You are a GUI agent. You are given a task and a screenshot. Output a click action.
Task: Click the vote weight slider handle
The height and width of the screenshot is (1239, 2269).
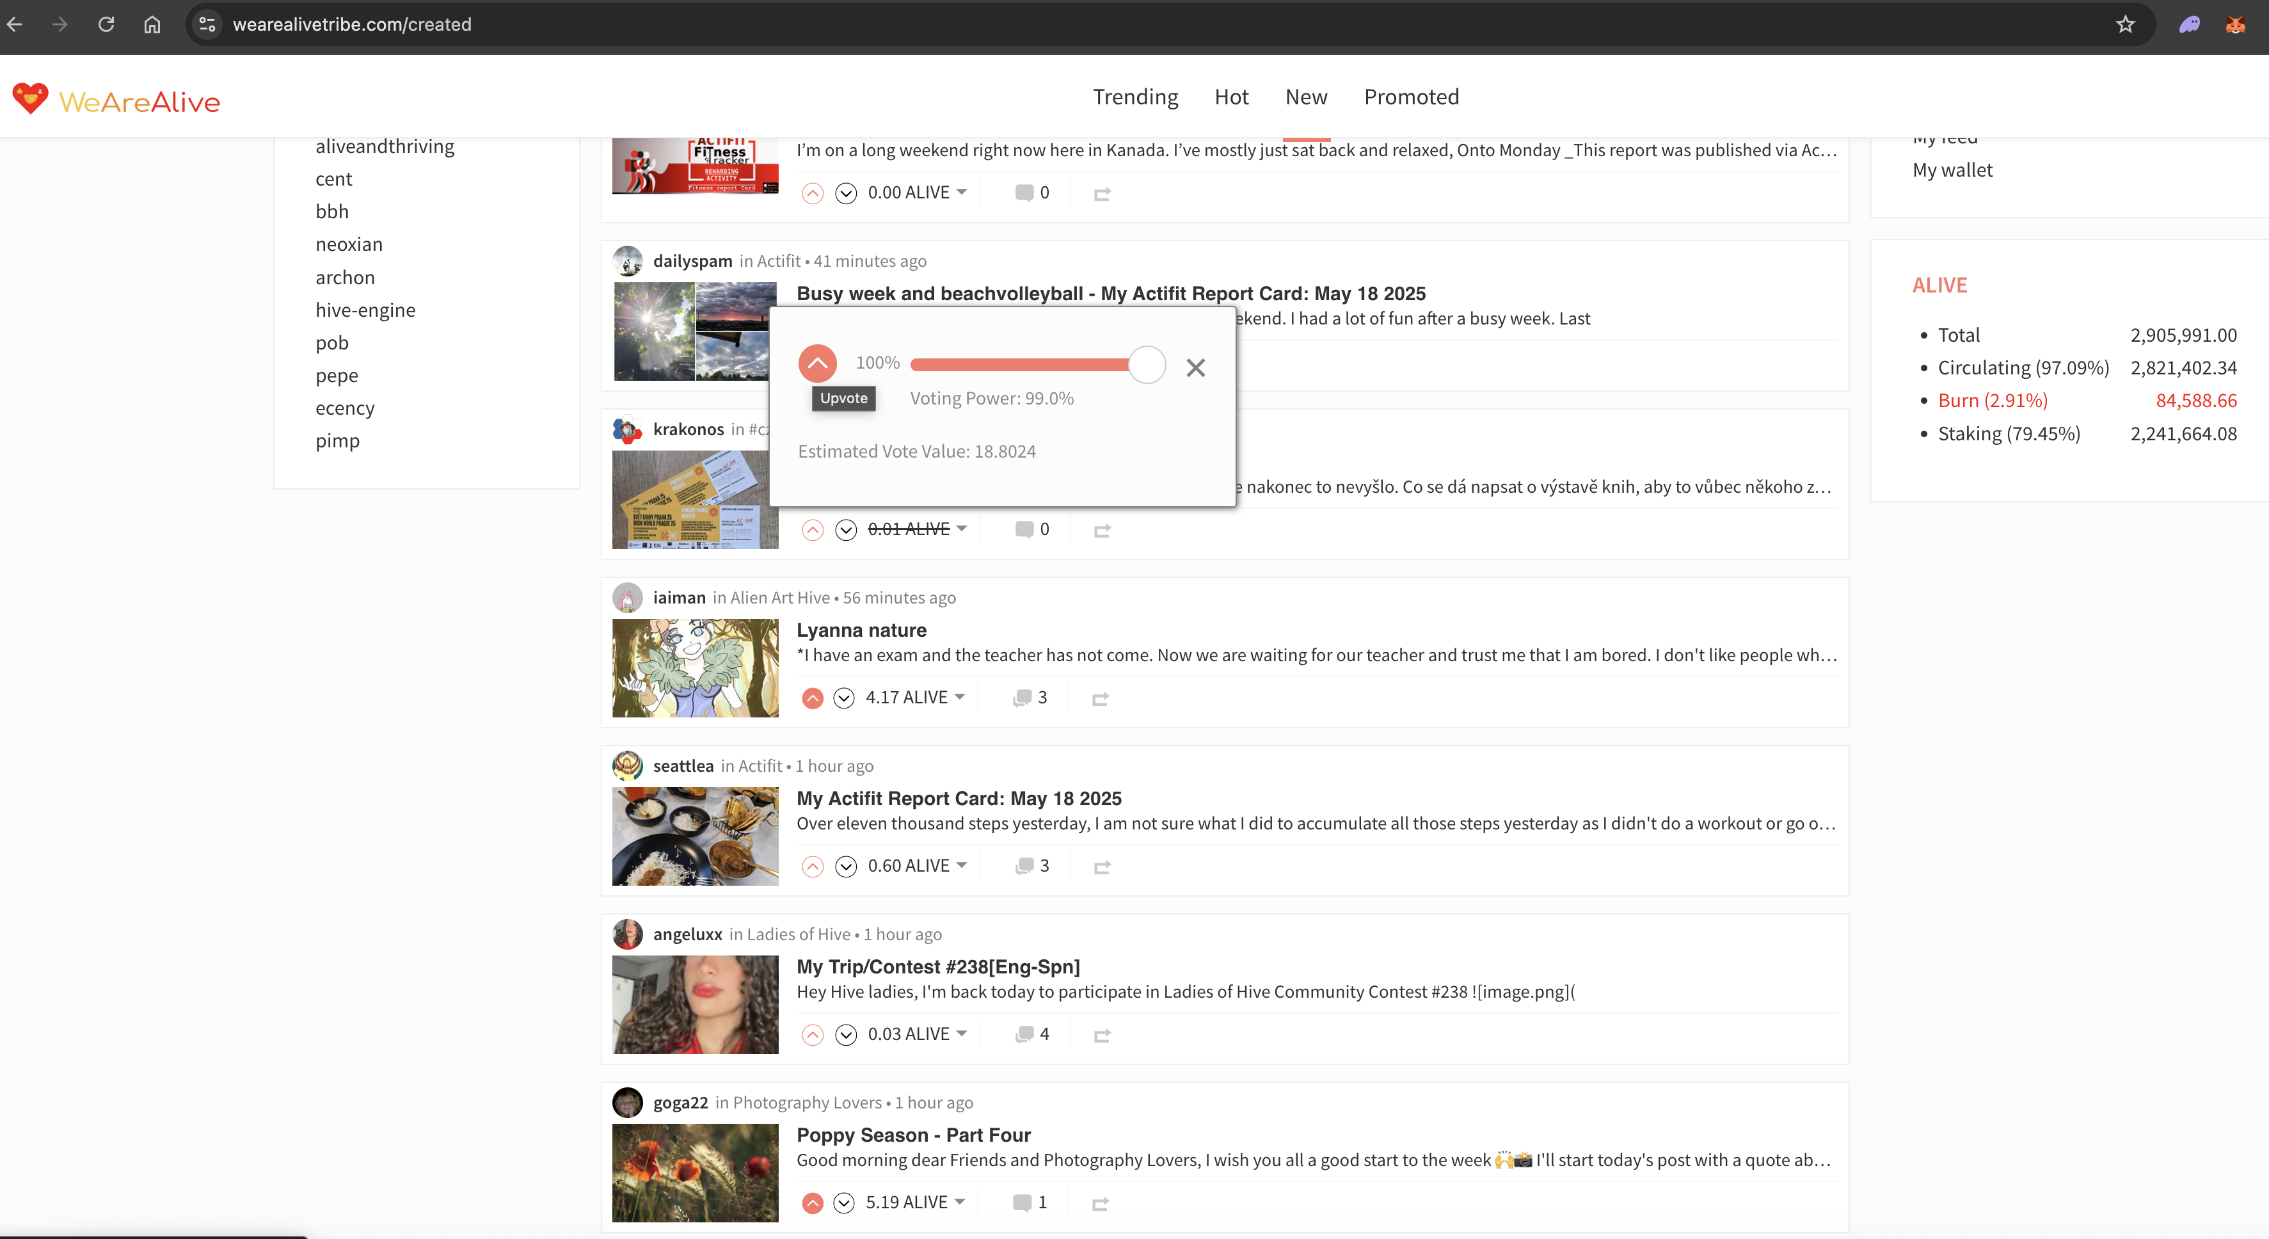1147,365
